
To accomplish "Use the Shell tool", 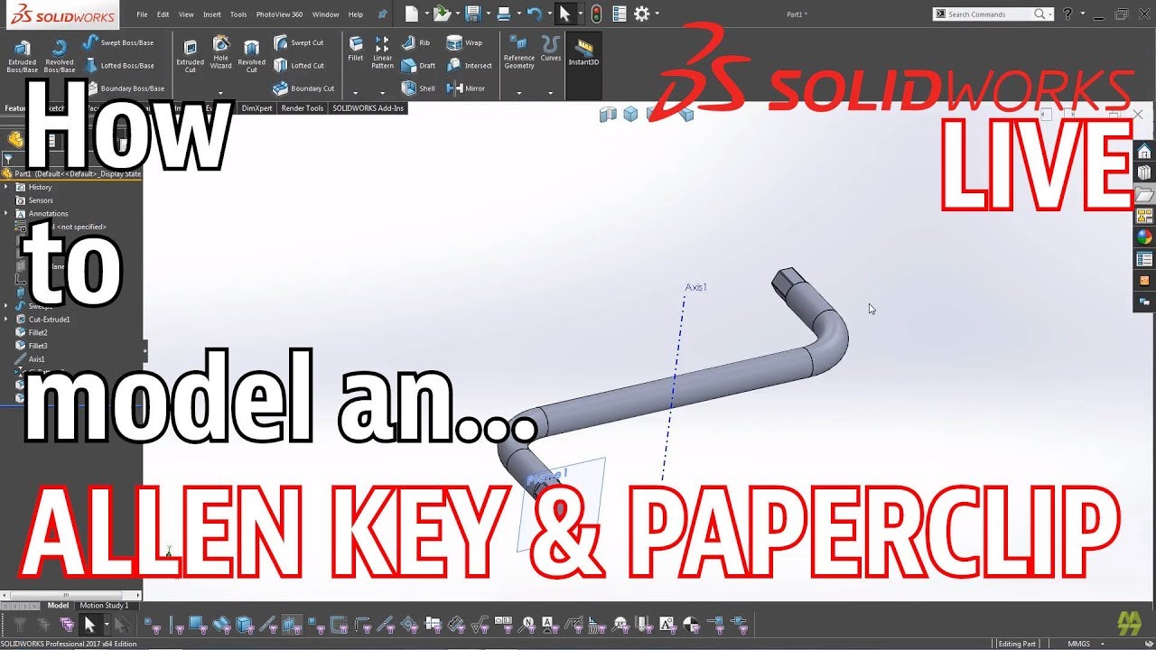I will [x=418, y=88].
